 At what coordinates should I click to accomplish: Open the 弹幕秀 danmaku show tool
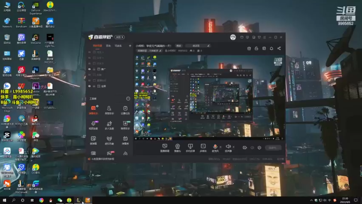click(x=125, y=140)
